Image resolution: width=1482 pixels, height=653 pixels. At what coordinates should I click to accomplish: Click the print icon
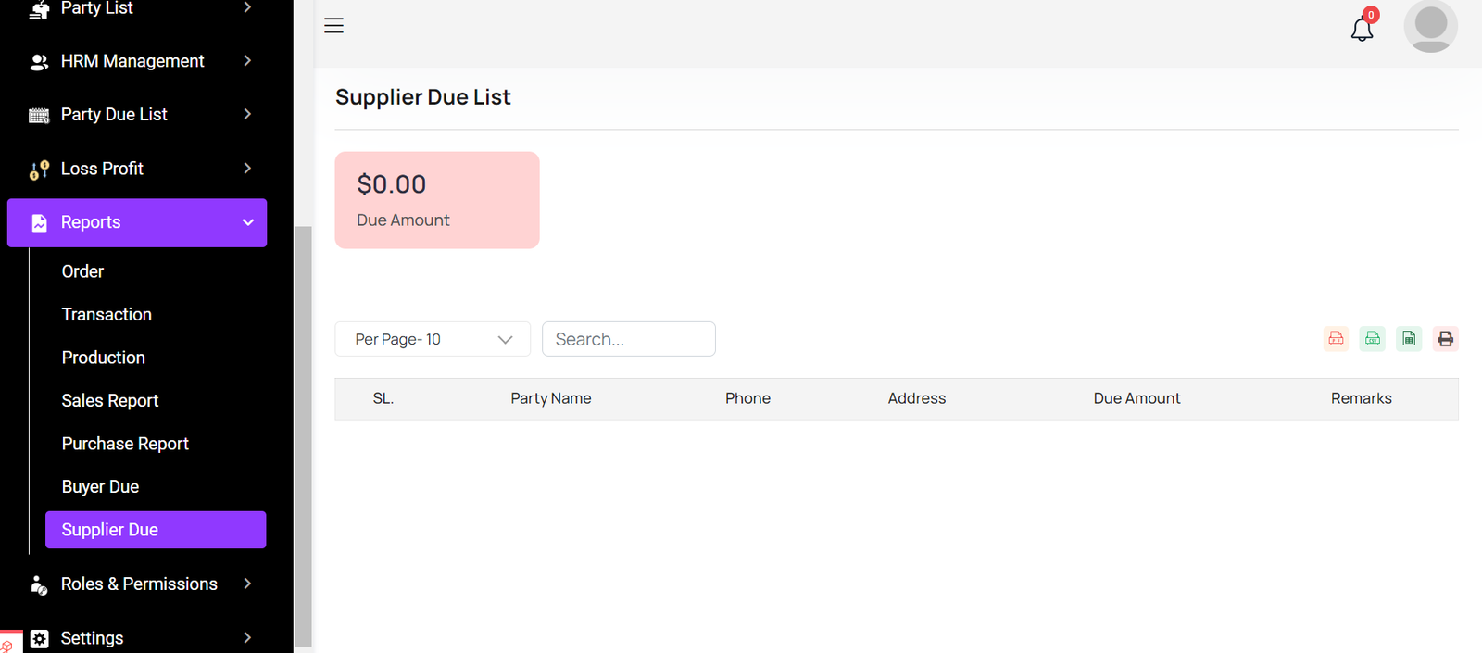[x=1445, y=339]
